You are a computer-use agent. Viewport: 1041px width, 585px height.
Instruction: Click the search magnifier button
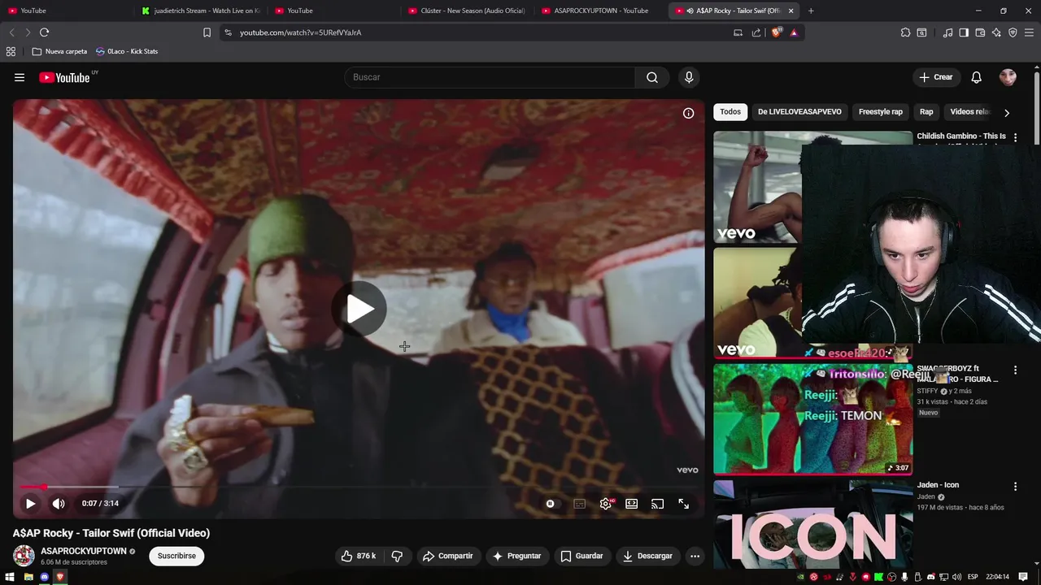tap(652, 77)
